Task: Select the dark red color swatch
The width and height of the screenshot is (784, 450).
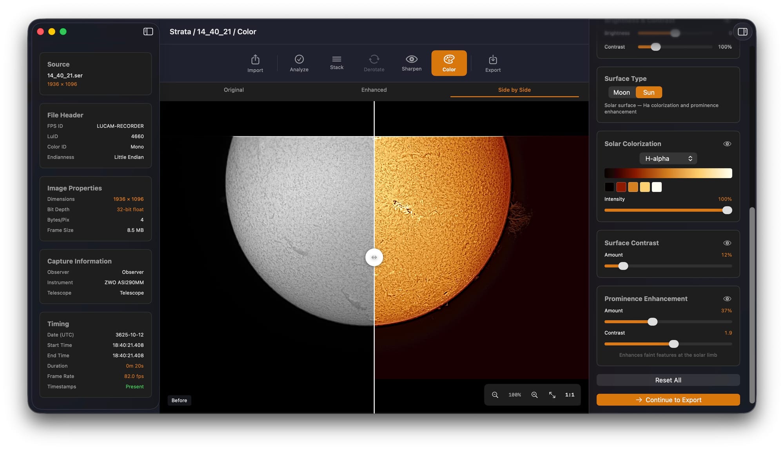Action: [x=621, y=187]
